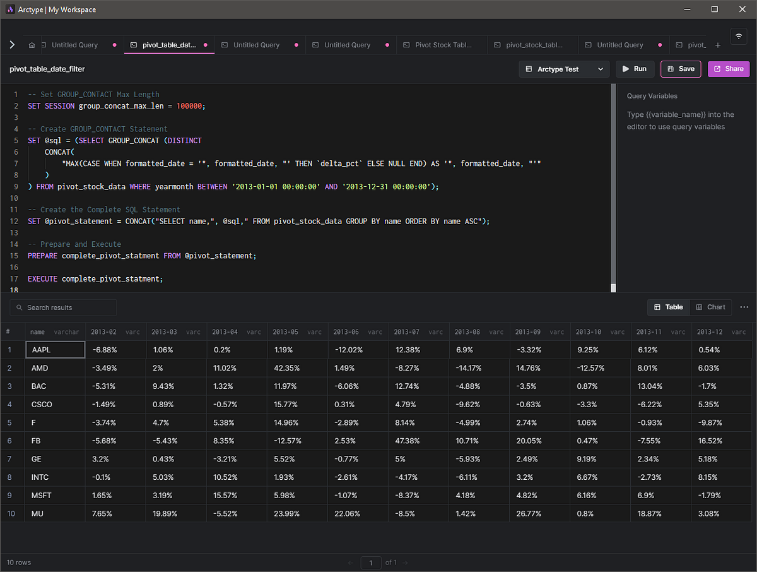757x572 pixels.
Task: Click the wifi connection status icon
Action: click(738, 36)
